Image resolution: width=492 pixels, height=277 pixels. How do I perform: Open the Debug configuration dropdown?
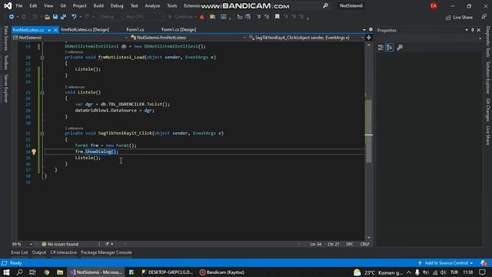point(110,17)
